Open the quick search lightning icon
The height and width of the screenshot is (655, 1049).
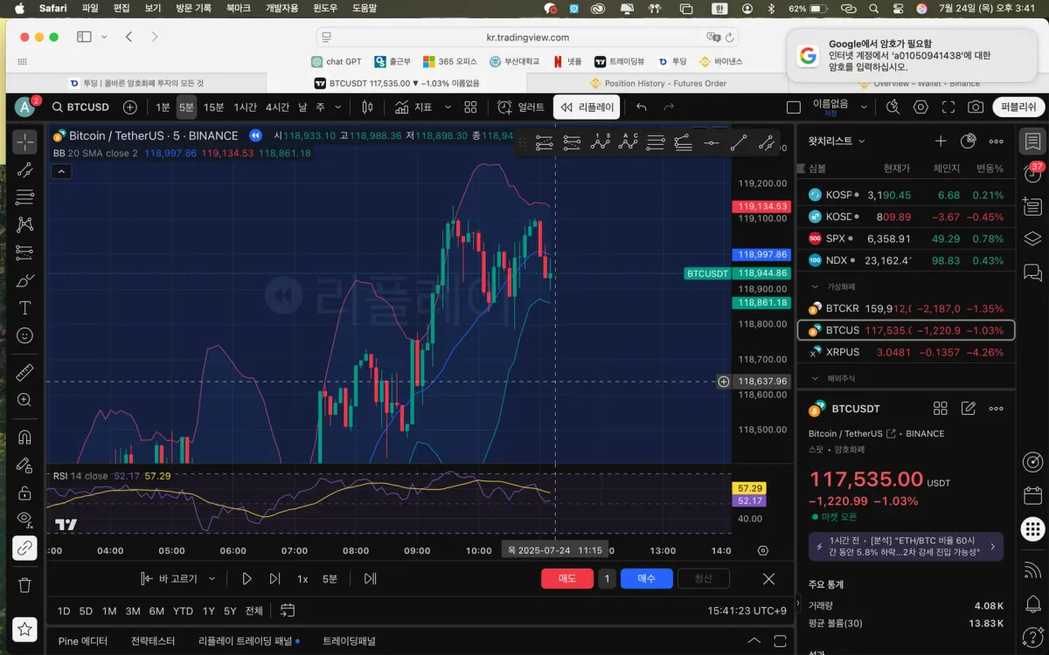893,107
